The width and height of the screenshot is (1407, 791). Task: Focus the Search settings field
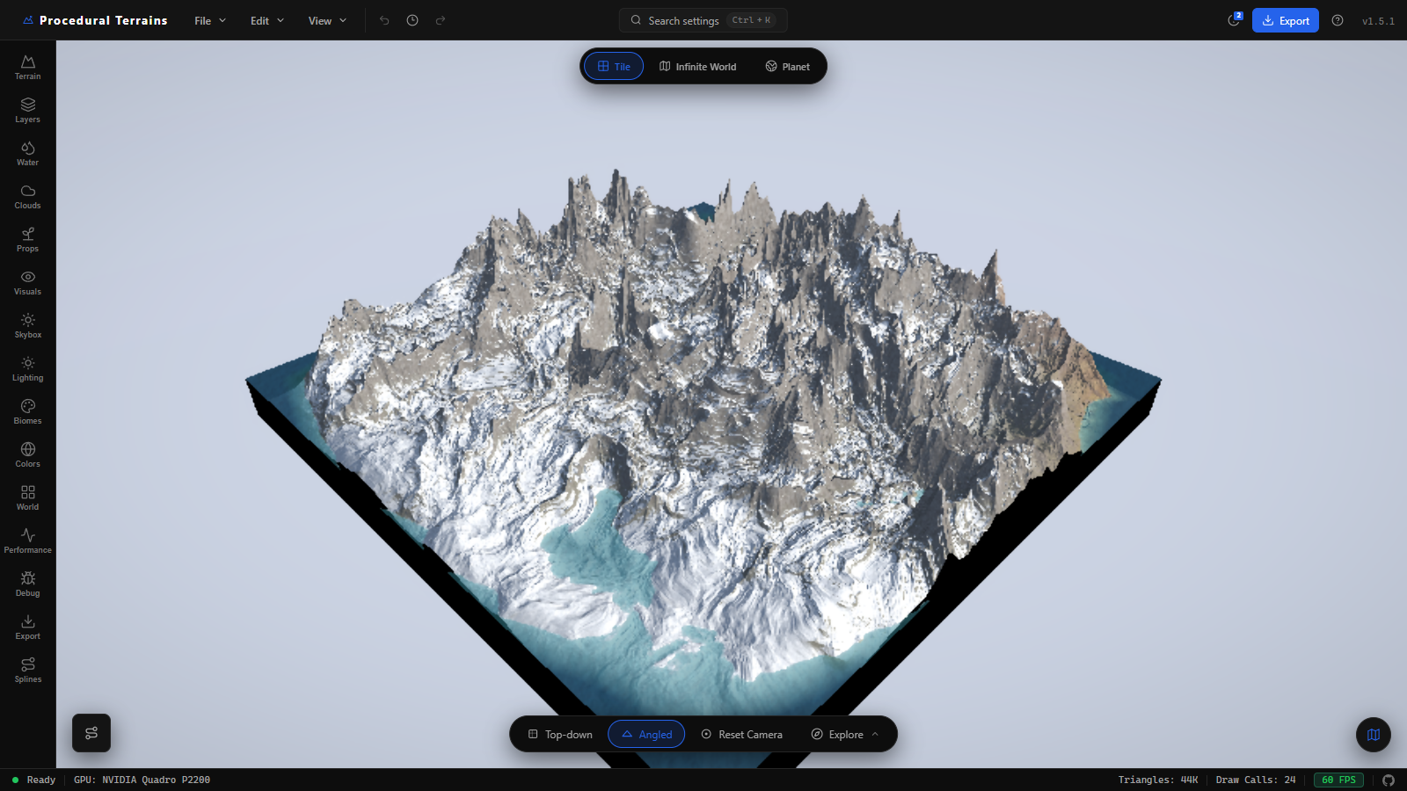tap(703, 20)
